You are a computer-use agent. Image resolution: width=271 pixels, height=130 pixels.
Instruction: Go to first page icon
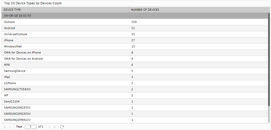(5, 127)
